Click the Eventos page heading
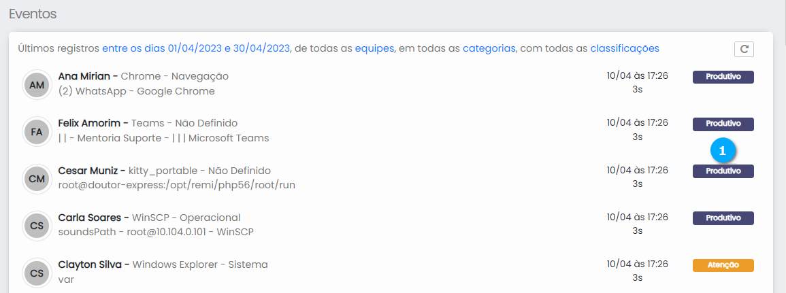Screen dimensions: 786x293 pos(33,14)
